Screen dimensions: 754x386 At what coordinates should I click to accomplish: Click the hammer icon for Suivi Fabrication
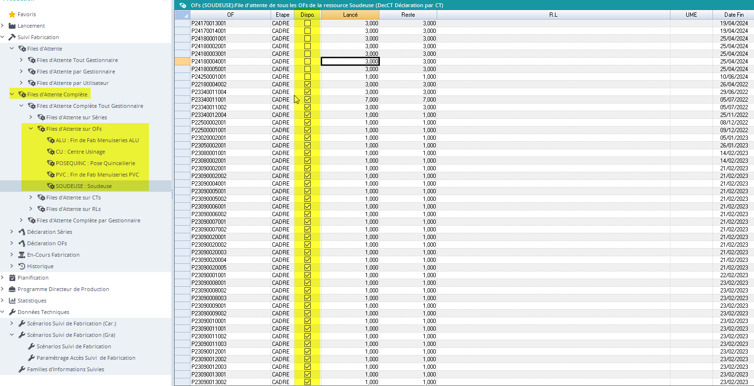(12, 37)
